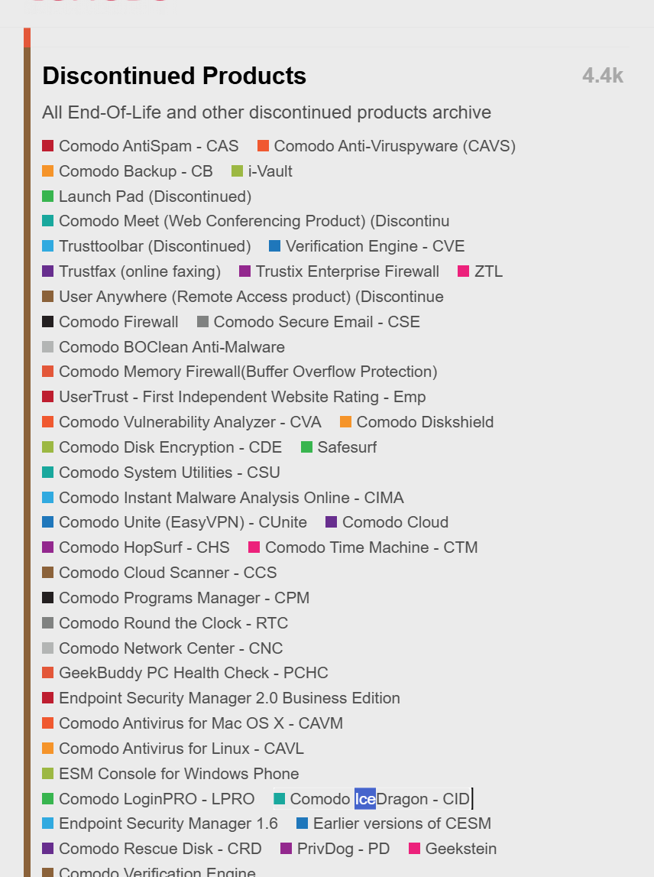Image resolution: width=654 pixels, height=877 pixels.
Task: Click the blue square beside Verification Engine
Action: (275, 246)
